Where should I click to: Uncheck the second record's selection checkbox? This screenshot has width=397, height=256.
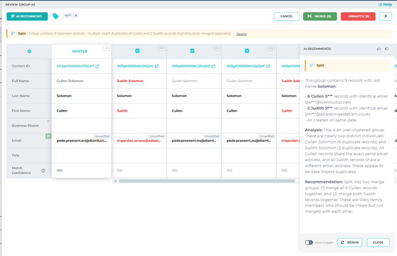click(x=136, y=50)
